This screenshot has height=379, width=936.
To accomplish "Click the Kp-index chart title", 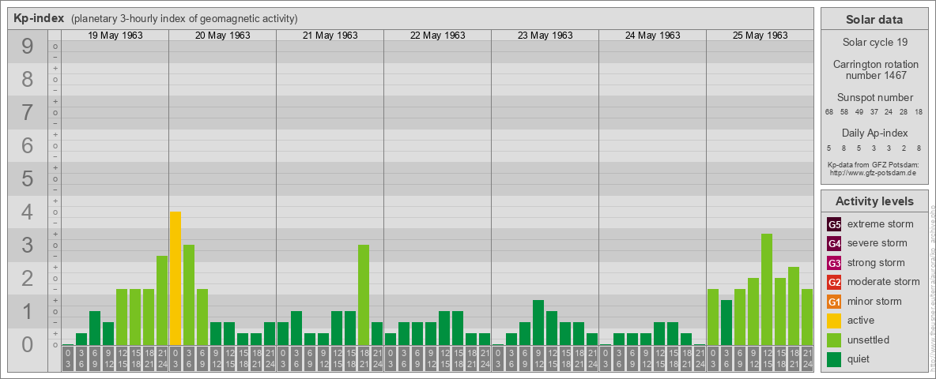I will click(39, 18).
